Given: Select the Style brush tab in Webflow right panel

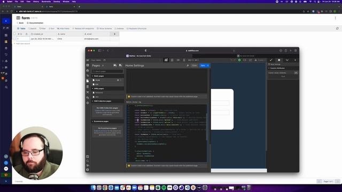Looking at the screenshot, I should 271,60.
